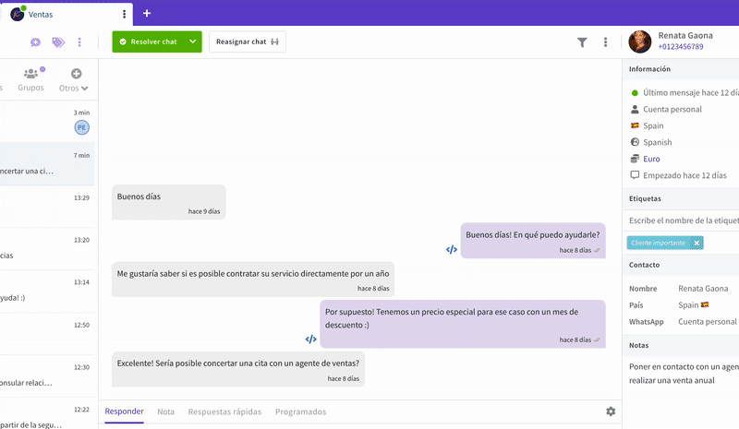Screen dimensions: 739x429
Task: Open chat toolbar more options menu
Action: pyautogui.click(x=605, y=42)
